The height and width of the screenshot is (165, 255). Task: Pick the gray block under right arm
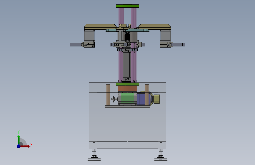[x=166, y=36]
